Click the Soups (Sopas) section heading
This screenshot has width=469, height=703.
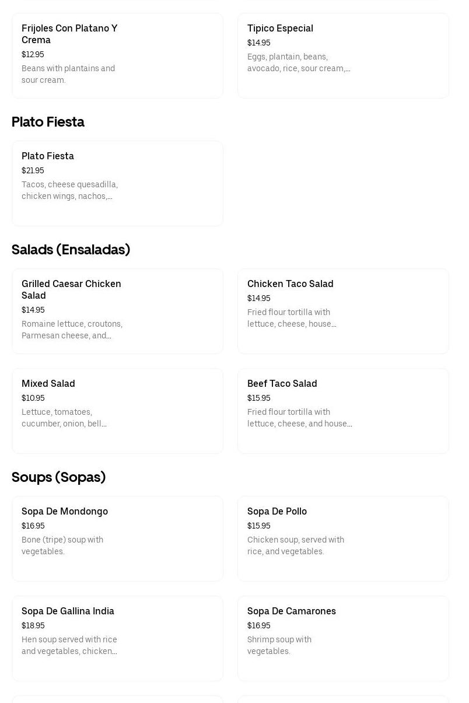point(59,477)
